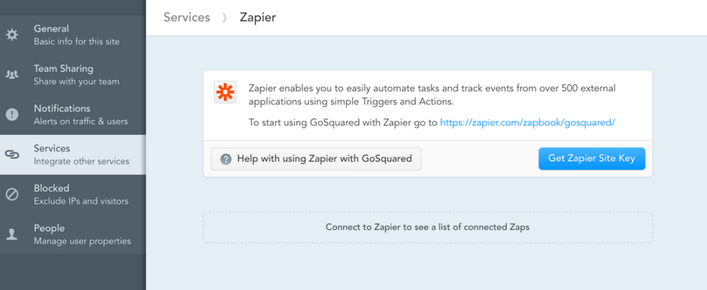707x290 pixels.
Task: Select the highlighted Services sidebar item
Action: pos(72,154)
